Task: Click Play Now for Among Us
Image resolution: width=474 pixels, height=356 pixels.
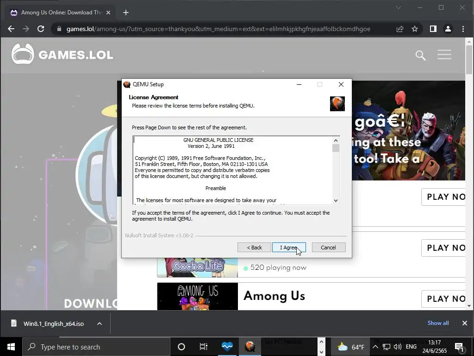Action: tap(443, 299)
